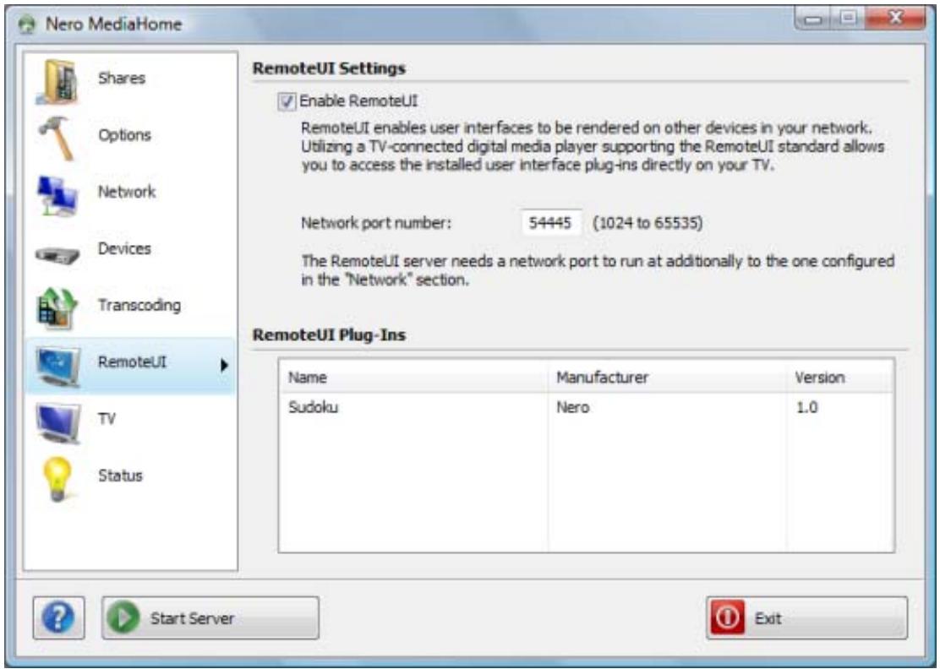
Task: Click the Network computers icon
Action: [57, 194]
